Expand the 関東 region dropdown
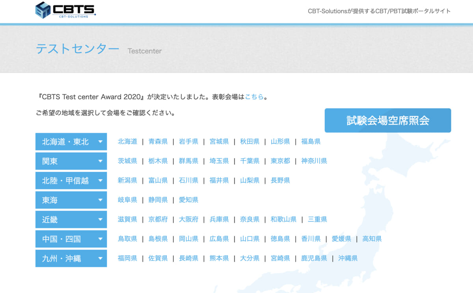 coord(71,161)
